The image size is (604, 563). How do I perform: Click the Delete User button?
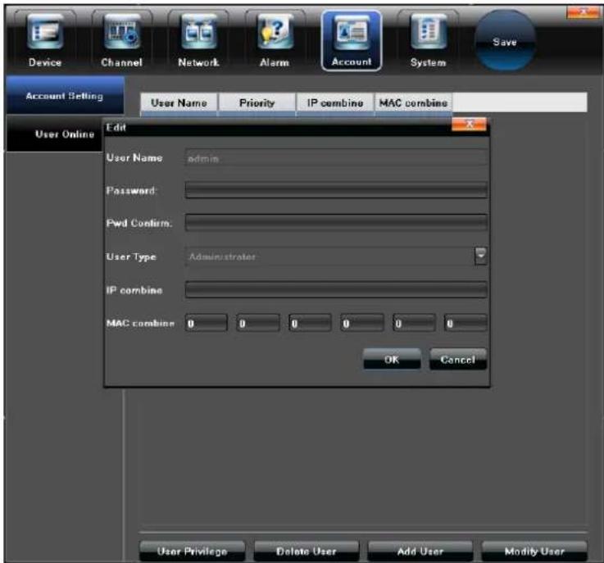pyautogui.click(x=307, y=552)
